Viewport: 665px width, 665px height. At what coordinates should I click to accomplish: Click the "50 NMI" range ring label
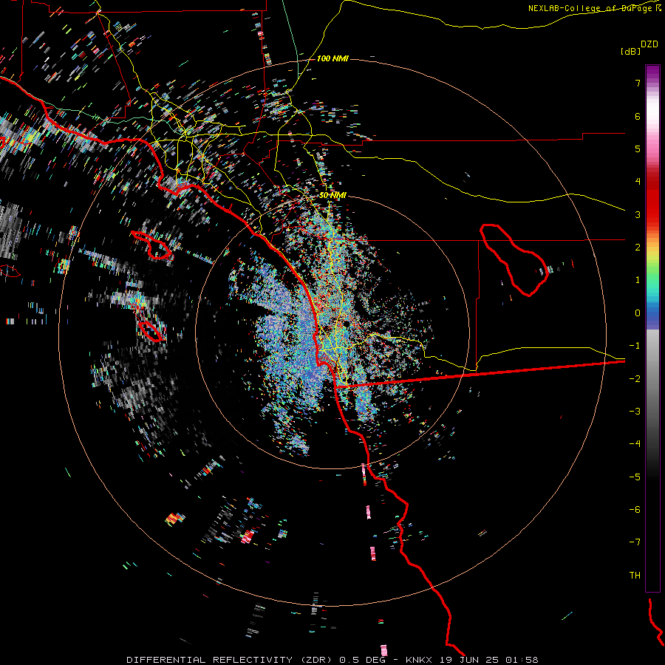click(332, 195)
